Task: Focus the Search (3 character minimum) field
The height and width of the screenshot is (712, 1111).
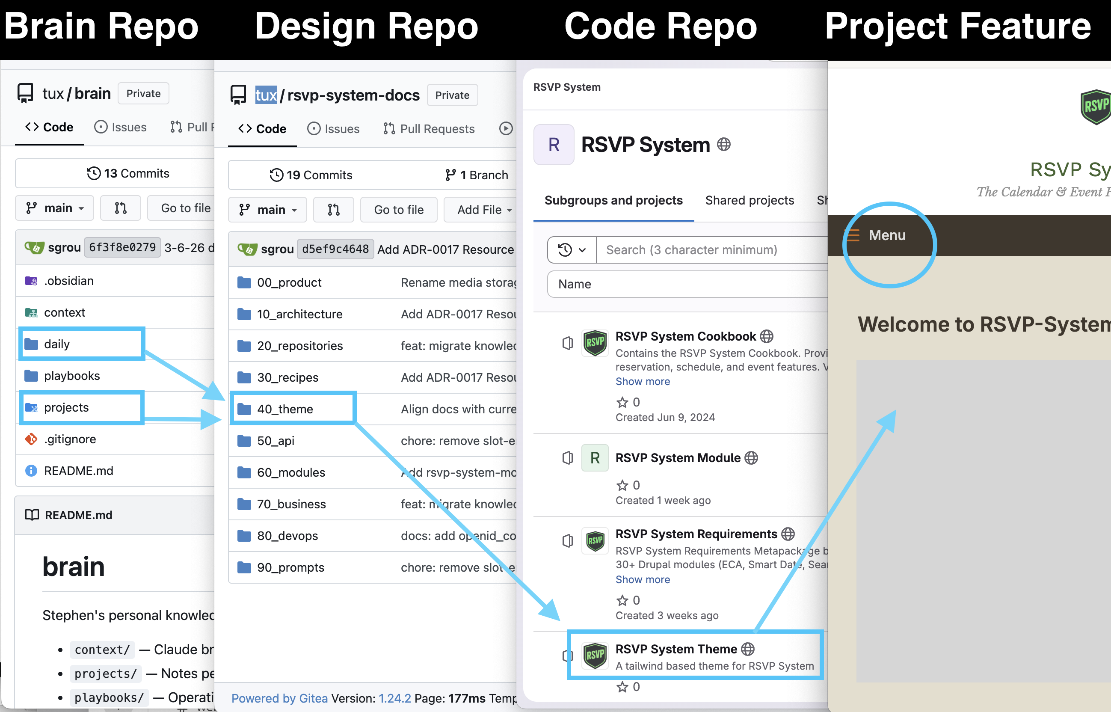Action: (x=712, y=250)
